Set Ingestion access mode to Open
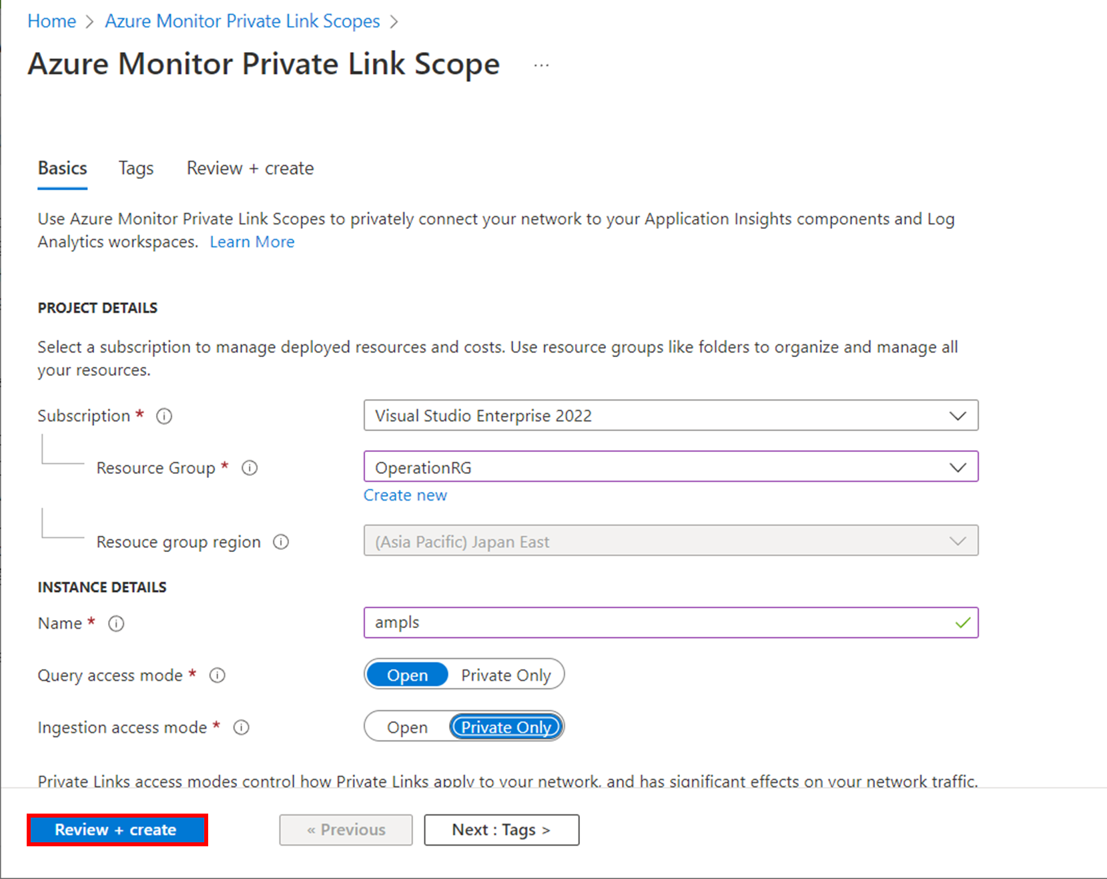This screenshot has height=879, width=1107. pos(407,727)
